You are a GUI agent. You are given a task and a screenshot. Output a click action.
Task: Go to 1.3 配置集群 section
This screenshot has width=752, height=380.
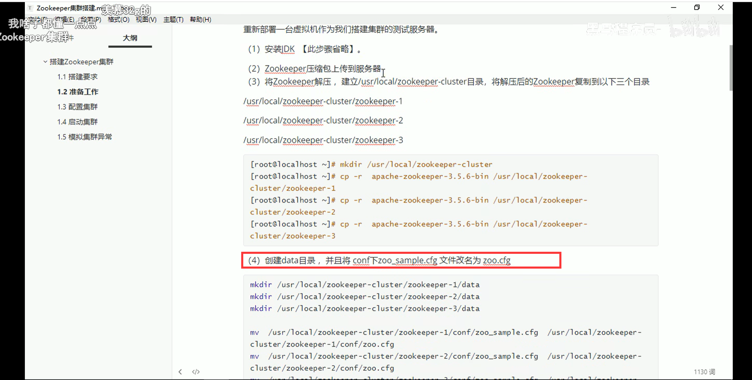[x=77, y=107]
